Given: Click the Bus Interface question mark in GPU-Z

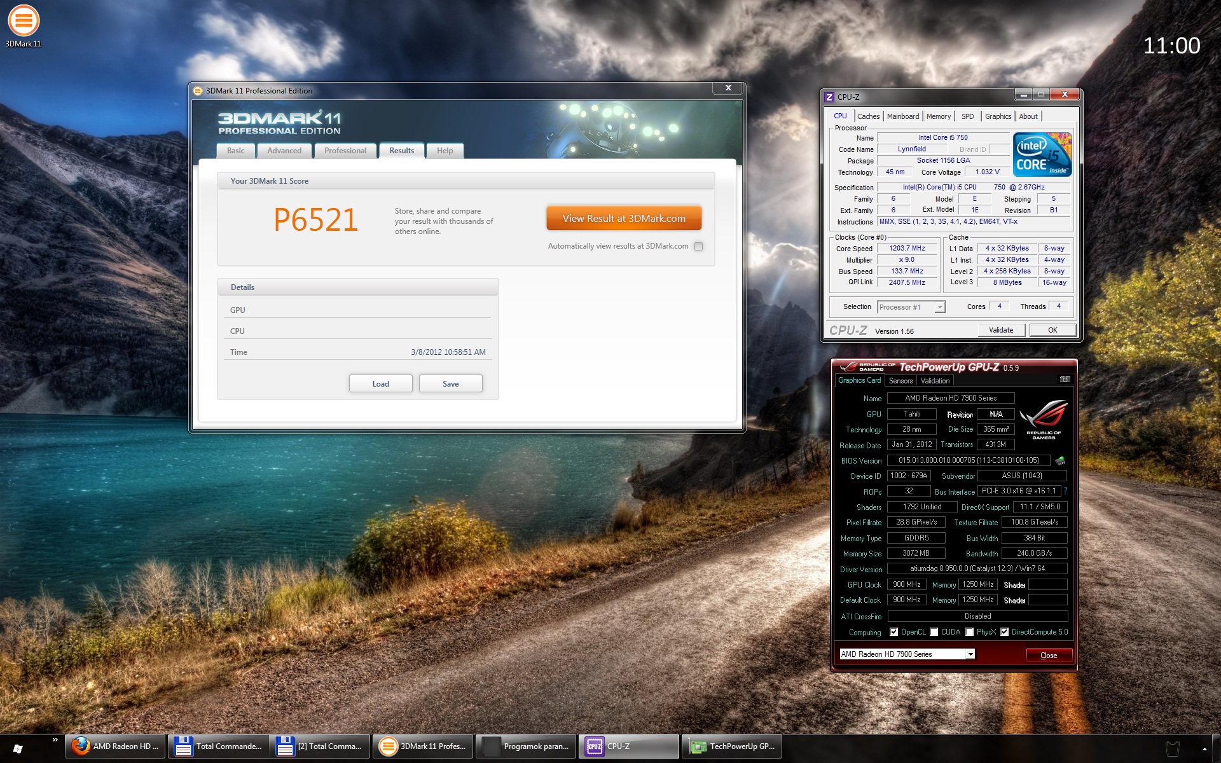Looking at the screenshot, I should 1065,491.
